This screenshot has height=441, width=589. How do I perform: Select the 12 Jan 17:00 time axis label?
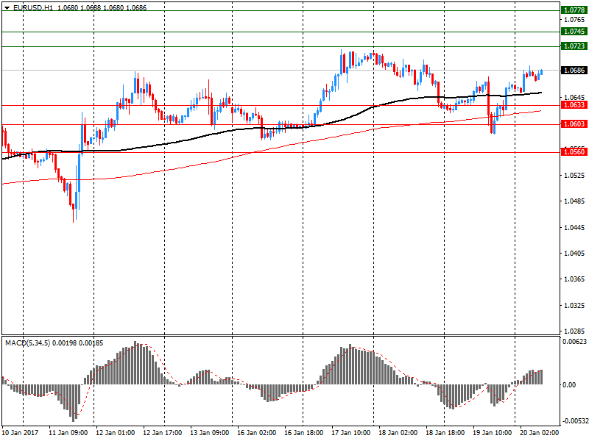point(163,433)
